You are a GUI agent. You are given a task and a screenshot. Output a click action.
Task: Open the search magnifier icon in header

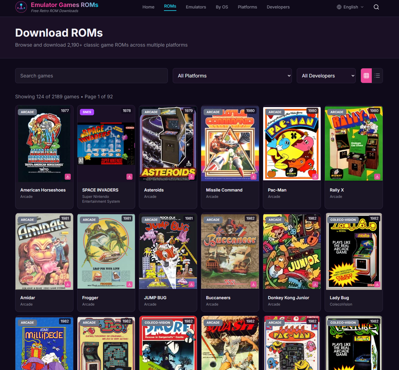click(x=376, y=7)
